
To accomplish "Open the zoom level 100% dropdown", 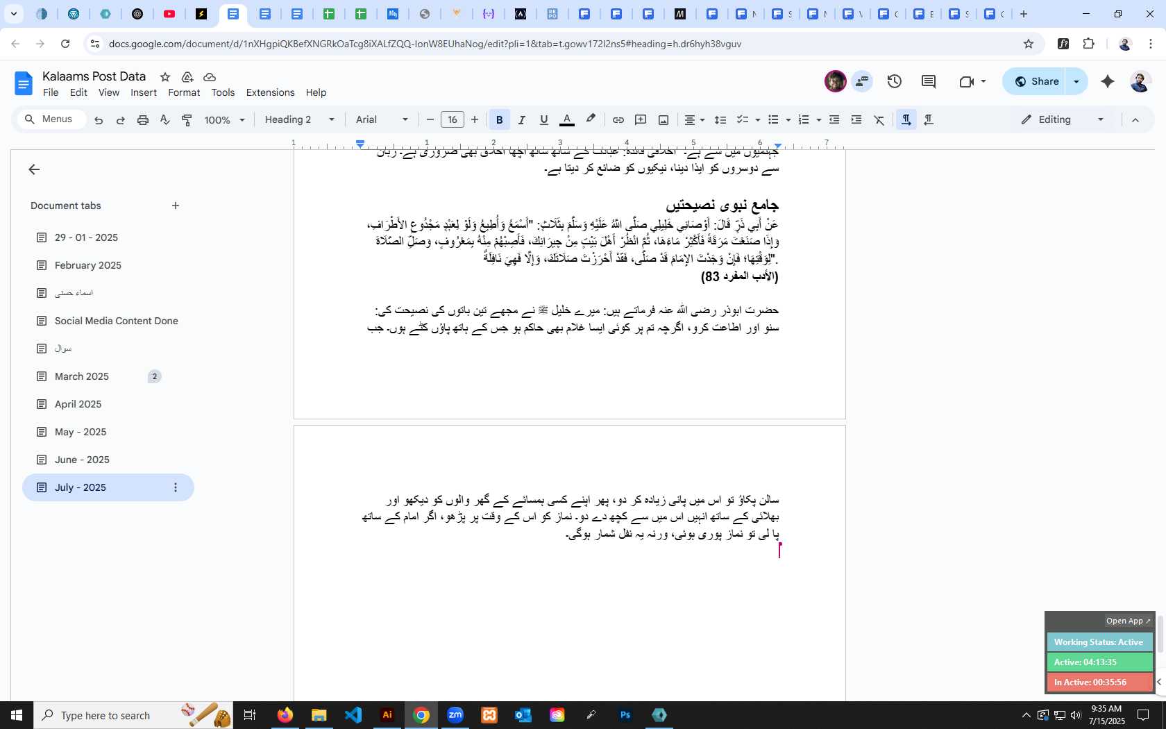I will pyautogui.click(x=224, y=120).
